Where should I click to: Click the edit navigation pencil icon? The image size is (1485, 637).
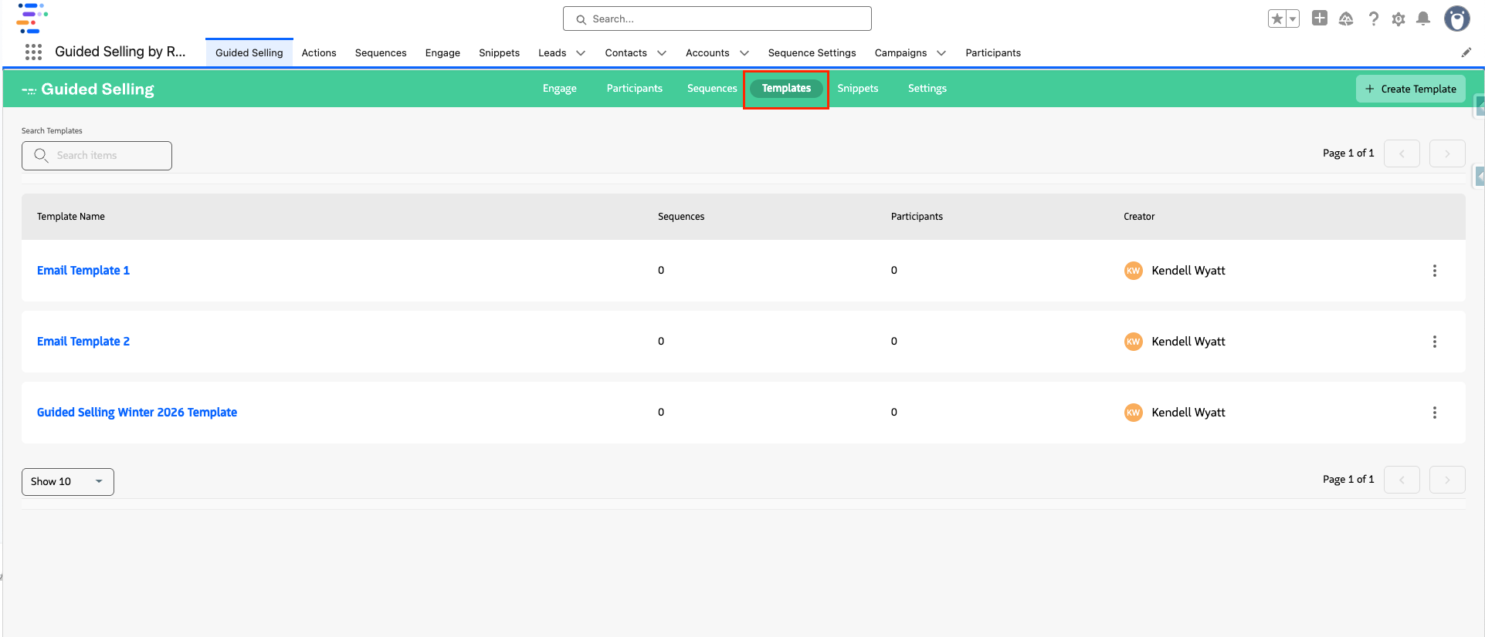(1466, 52)
